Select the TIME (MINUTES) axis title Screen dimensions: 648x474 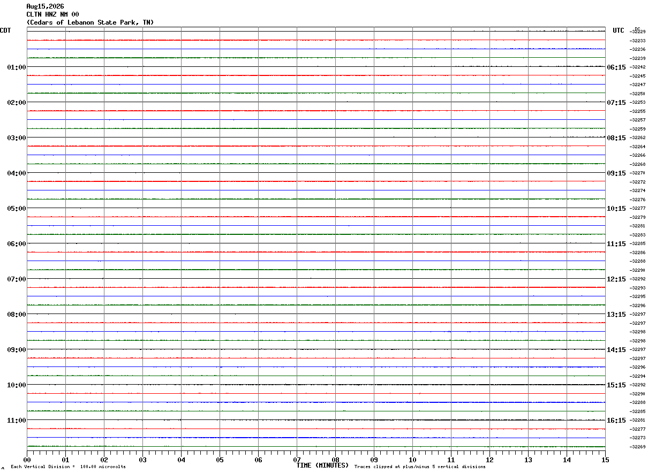(x=322, y=465)
